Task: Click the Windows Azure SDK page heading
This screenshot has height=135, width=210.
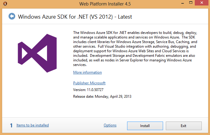Action: point(75,16)
